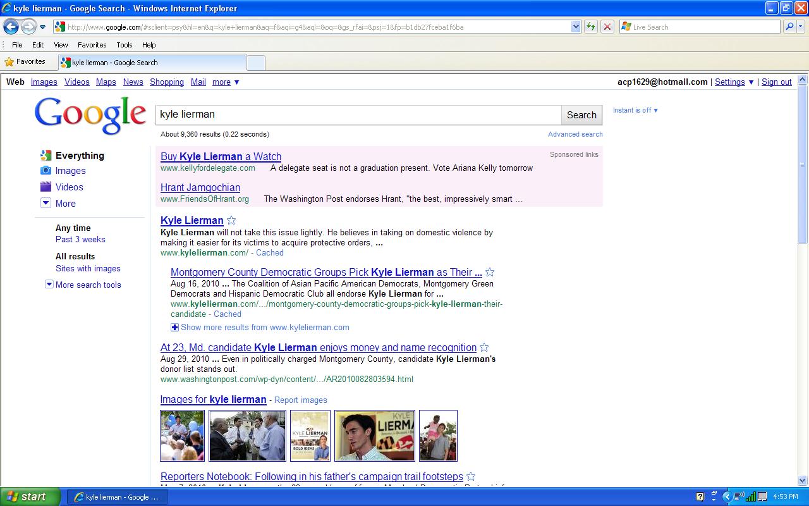Open the Settings dropdown
809x506 pixels.
click(x=734, y=82)
